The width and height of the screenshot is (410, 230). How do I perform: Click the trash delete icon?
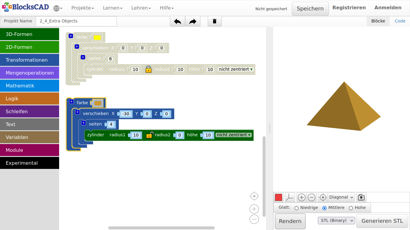(214, 21)
